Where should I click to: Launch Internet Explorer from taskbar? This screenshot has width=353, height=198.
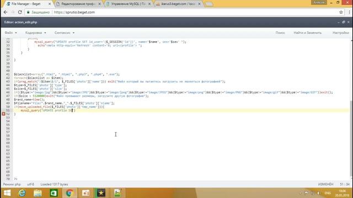pos(22,193)
